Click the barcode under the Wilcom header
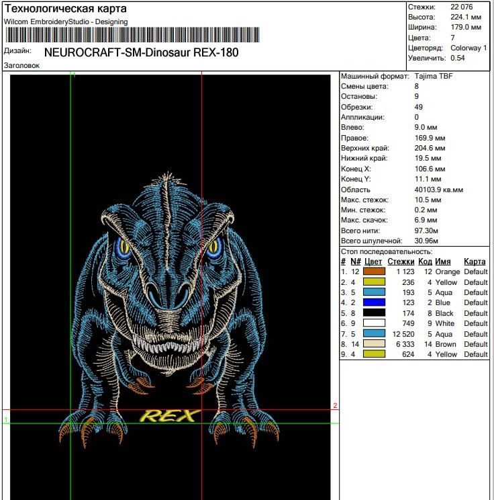494x500 pixels. [132, 35]
